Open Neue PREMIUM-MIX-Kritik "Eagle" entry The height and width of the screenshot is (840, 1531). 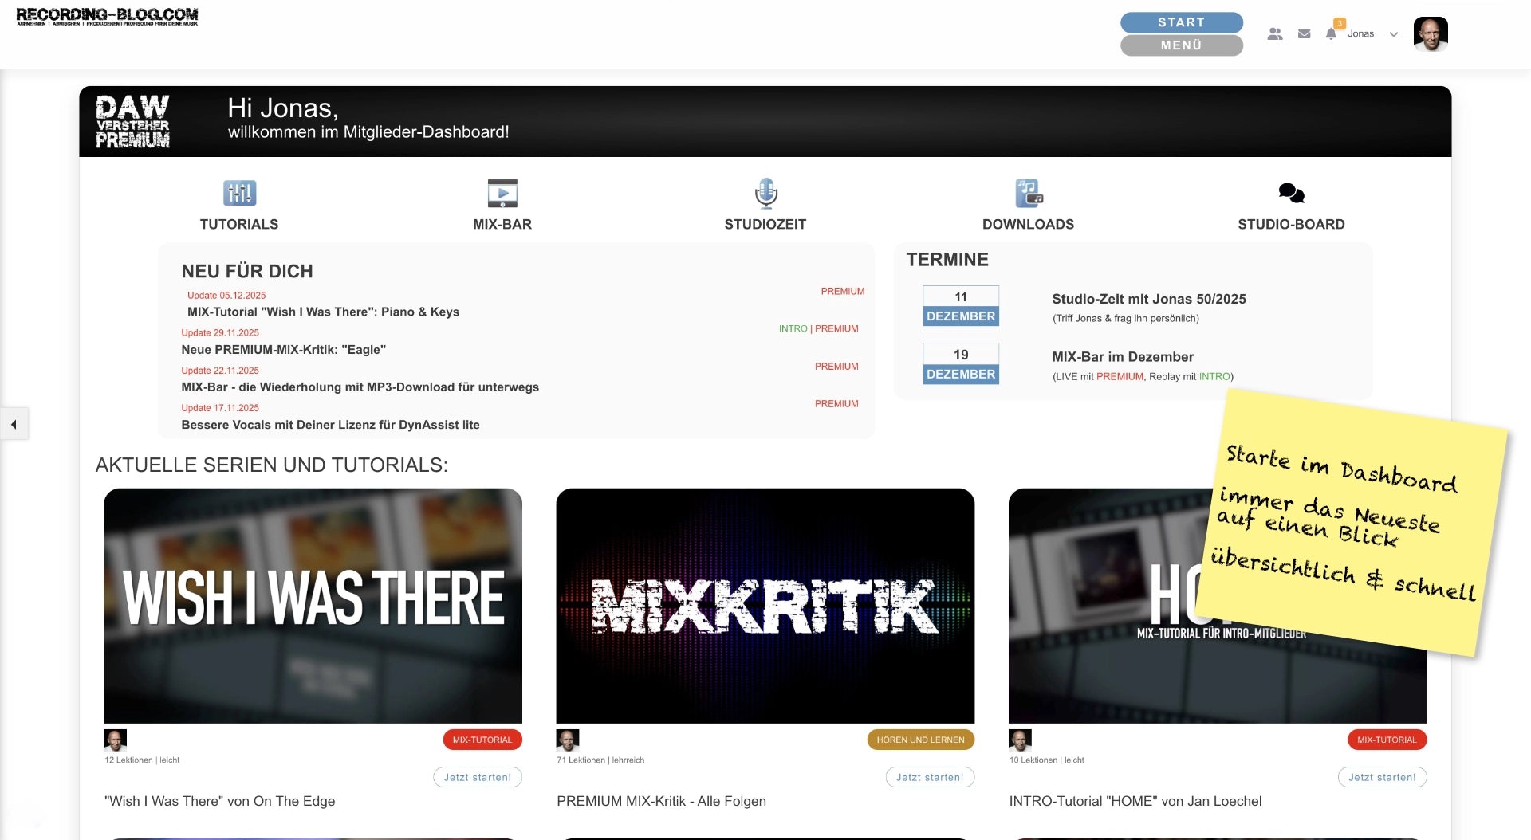pyautogui.click(x=283, y=349)
